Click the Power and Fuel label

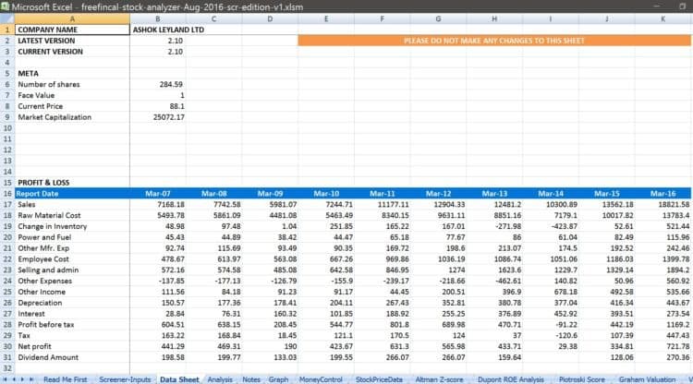[x=72, y=237]
